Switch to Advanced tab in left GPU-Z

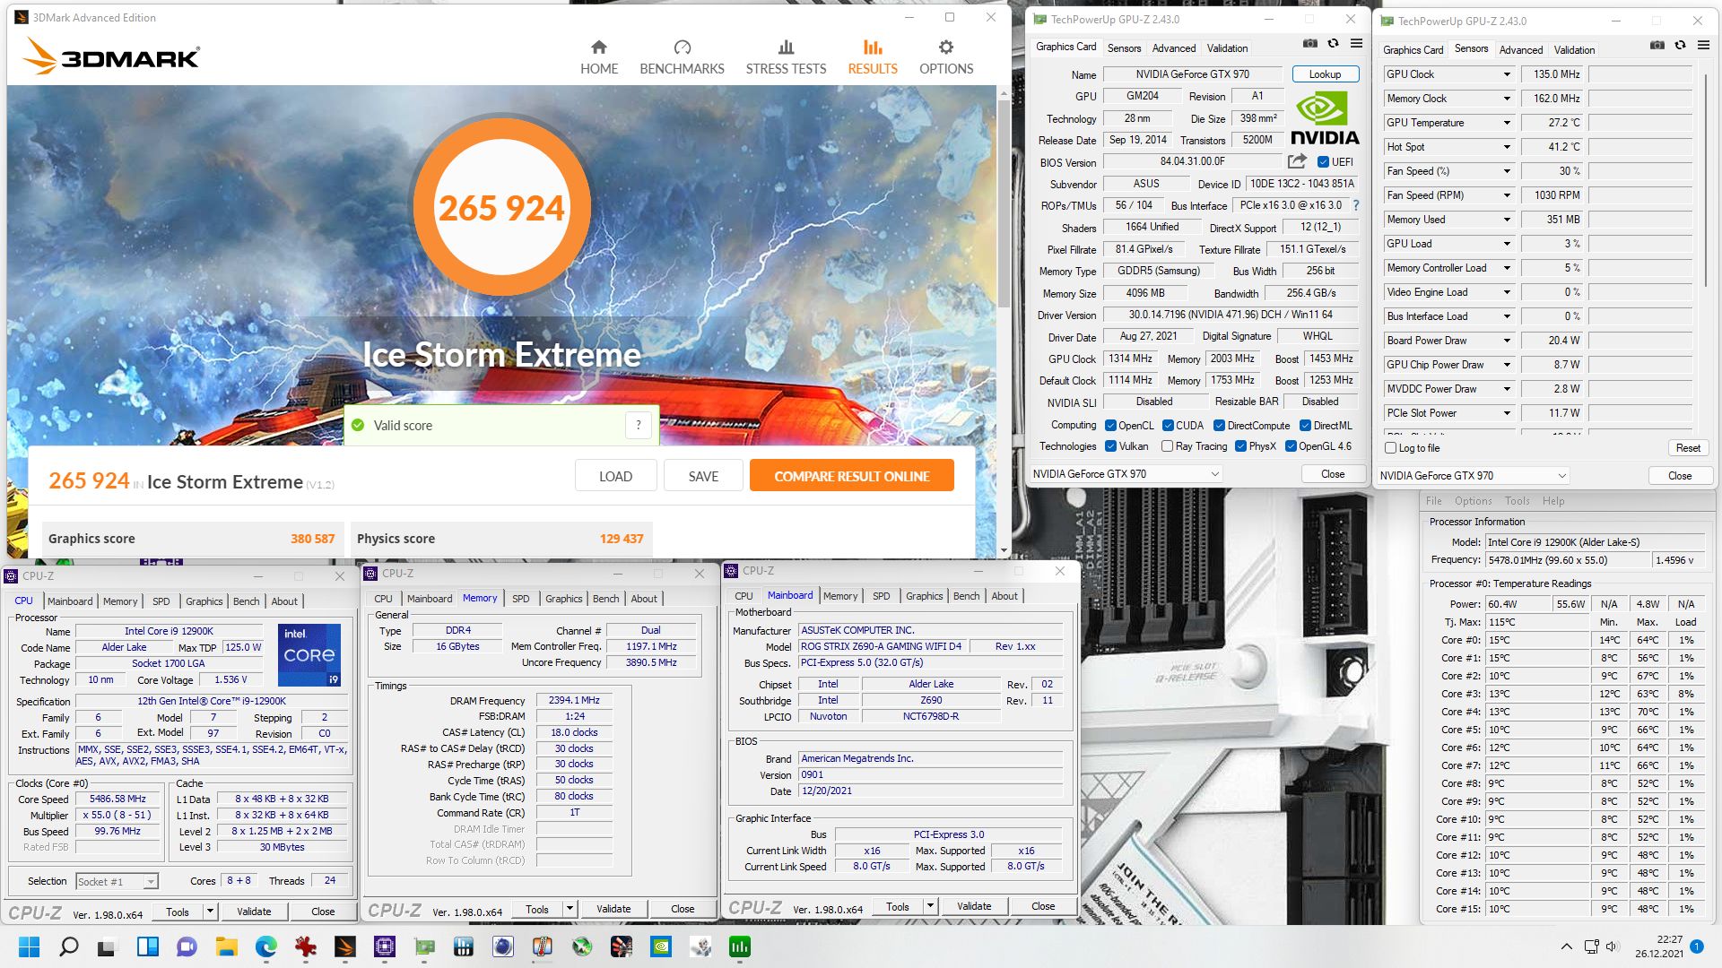point(1174,48)
